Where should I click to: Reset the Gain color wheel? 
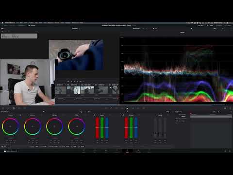click(x=64, y=115)
